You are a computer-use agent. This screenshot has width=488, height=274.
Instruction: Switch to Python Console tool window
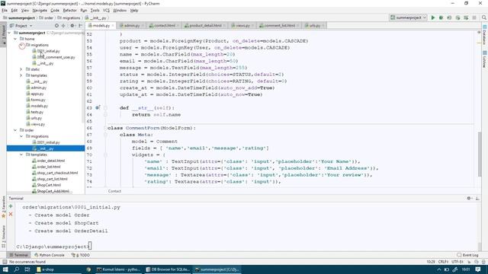49,255
